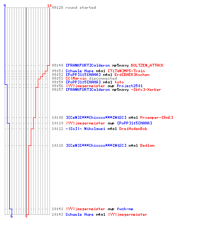Click Proemper-[RmS] player name
The height and width of the screenshot is (233, 210).
156,117
